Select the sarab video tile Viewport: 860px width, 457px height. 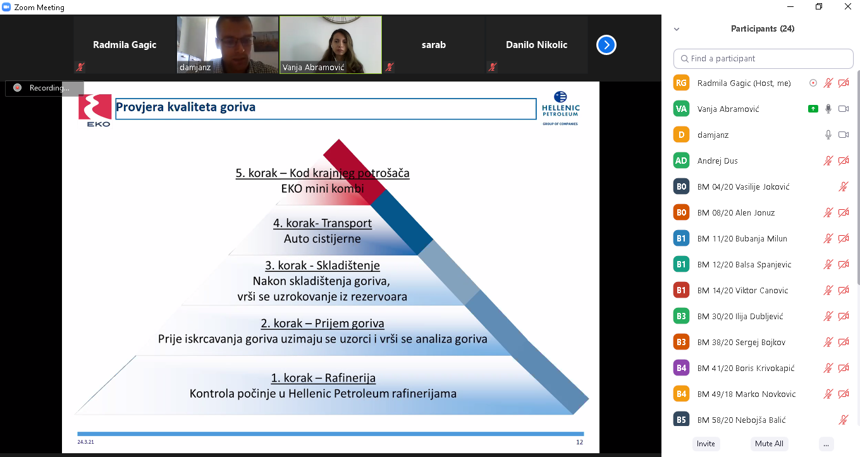(434, 45)
